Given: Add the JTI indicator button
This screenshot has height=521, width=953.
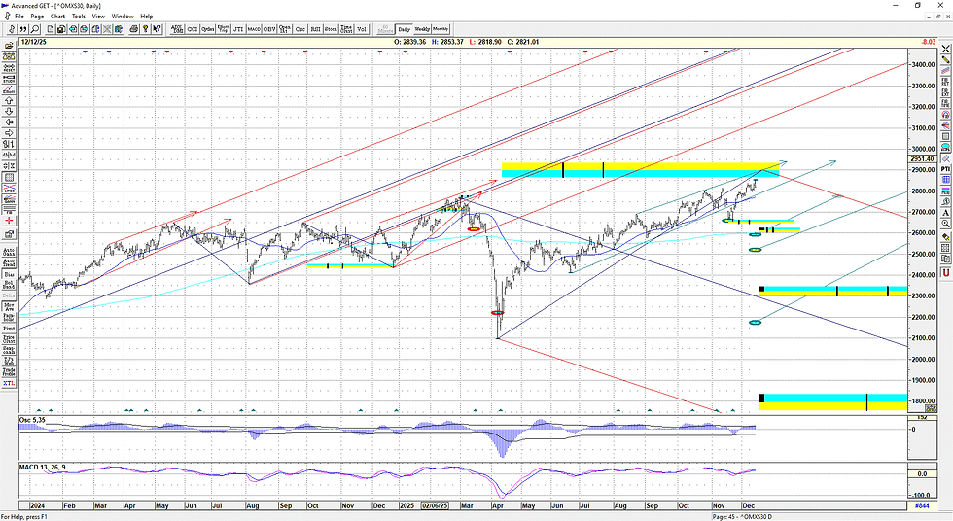Looking at the screenshot, I should pyautogui.click(x=238, y=29).
